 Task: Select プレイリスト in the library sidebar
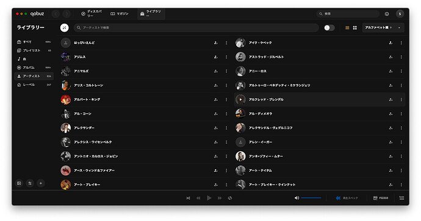34,51
